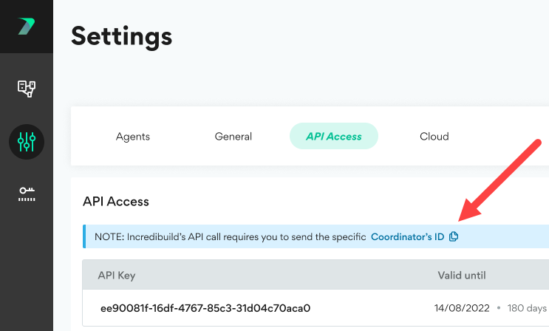549x331 pixels.
Task: Click the API Access section title
Action: (x=116, y=201)
